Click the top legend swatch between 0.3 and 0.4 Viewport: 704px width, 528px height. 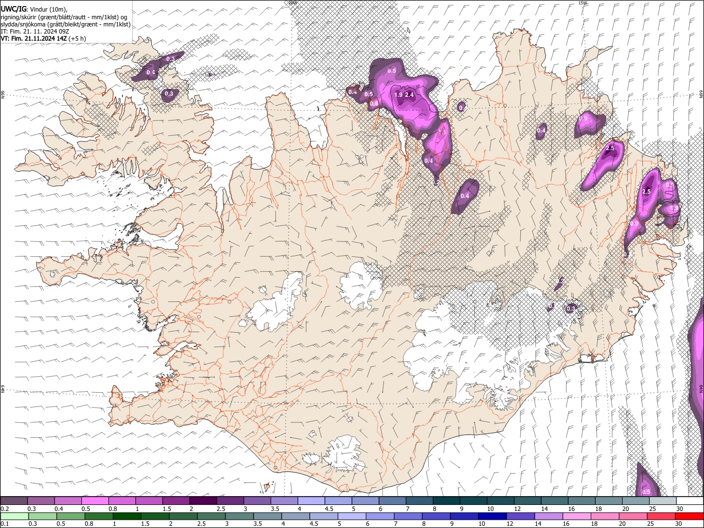[x=41, y=501]
